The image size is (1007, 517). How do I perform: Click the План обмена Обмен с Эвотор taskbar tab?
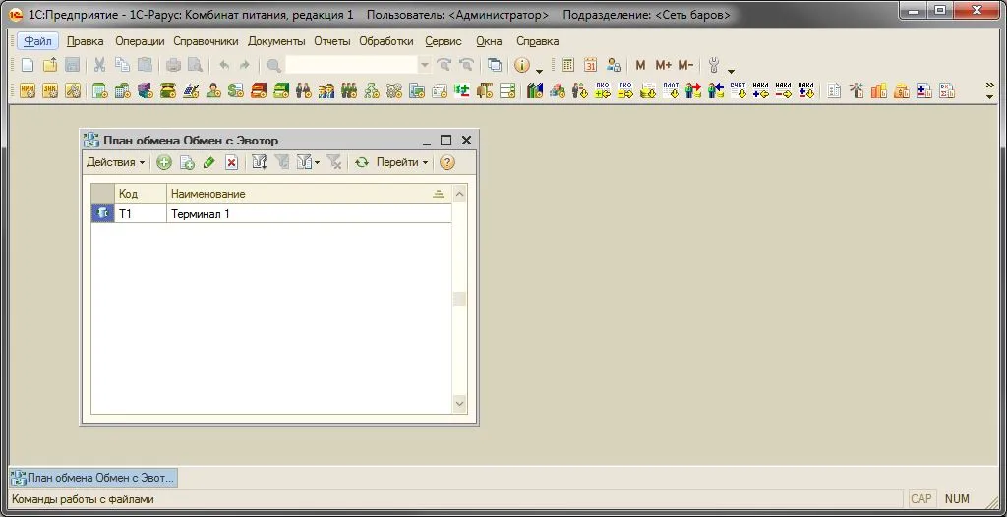(94, 478)
